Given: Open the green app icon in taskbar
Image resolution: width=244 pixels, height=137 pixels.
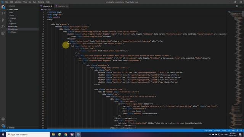Looking at the screenshot, I should (x=59, y=134).
